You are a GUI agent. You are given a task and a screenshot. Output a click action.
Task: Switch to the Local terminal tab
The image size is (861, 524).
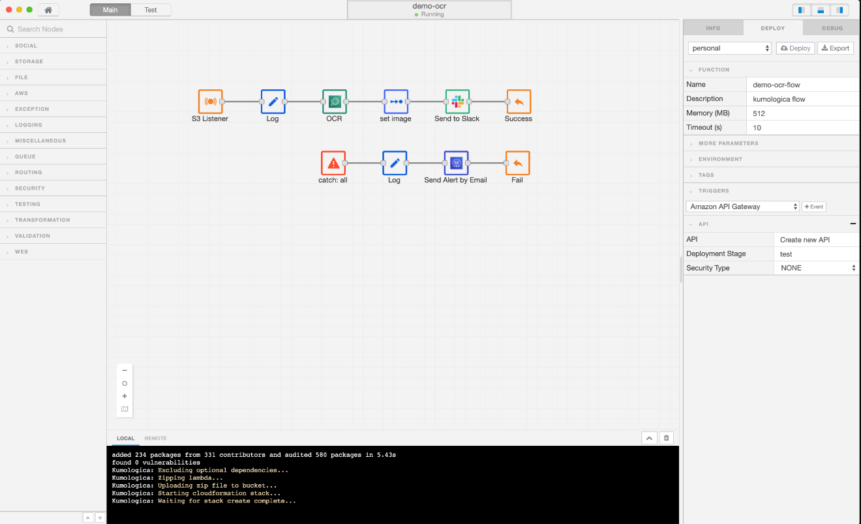pos(125,439)
